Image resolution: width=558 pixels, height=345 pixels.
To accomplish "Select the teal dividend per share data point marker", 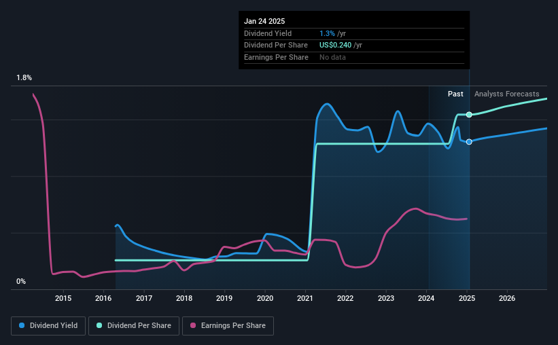I will tap(469, 115).
